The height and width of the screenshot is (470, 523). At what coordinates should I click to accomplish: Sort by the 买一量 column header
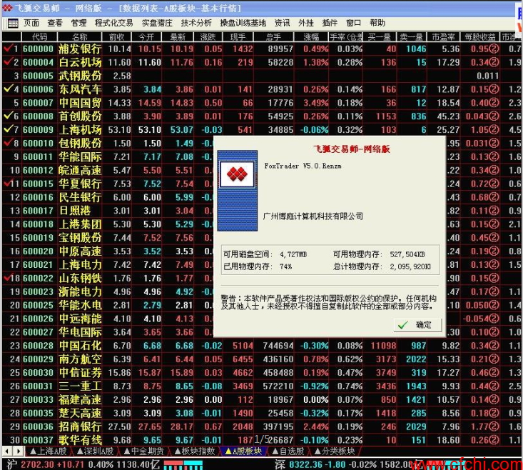tap(380, 36)
